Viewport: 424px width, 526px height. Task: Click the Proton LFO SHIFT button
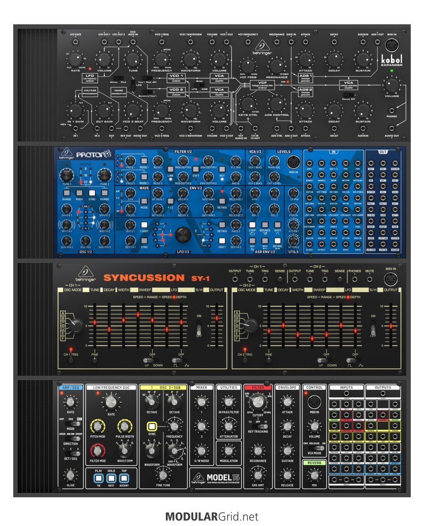222,241
